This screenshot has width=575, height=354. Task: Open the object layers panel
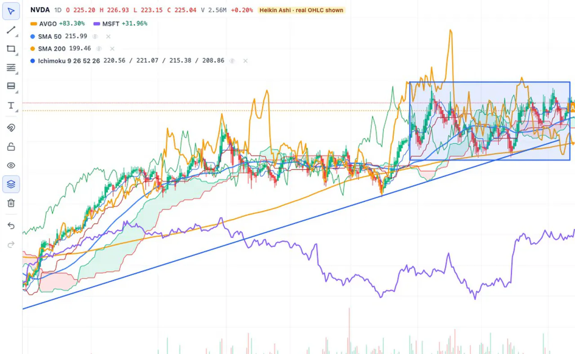point(11,184)
